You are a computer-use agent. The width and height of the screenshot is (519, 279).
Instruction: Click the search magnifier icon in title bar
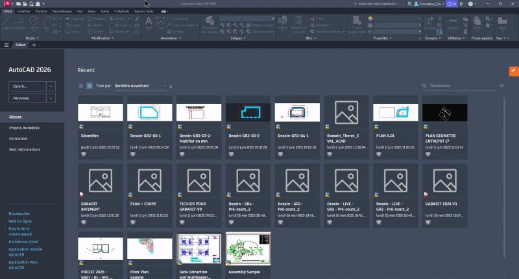(x=410, y=4)
